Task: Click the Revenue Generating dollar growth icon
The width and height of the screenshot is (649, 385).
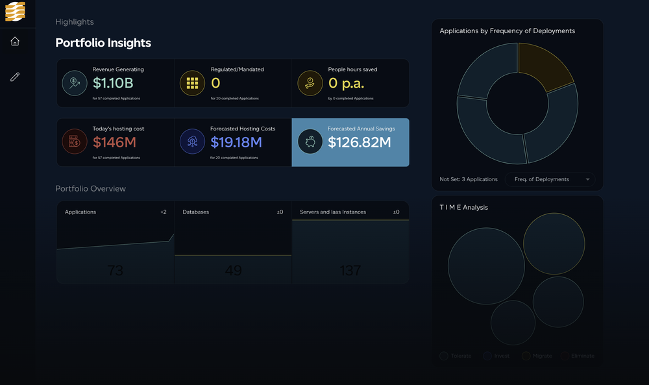Action: (x=75, y=83)
